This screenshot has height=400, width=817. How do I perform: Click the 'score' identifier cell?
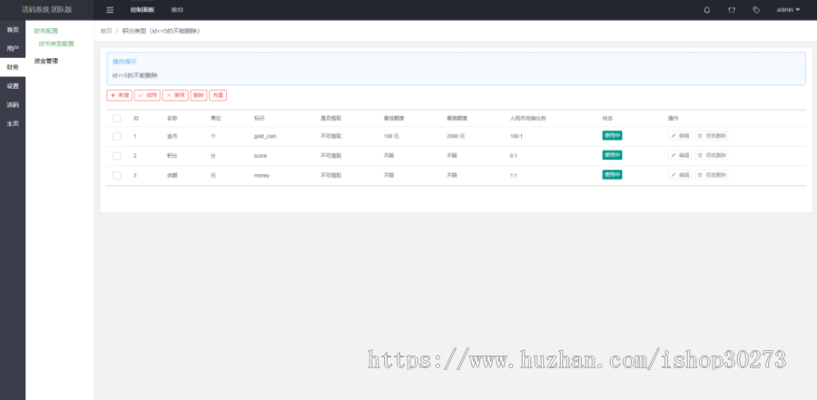point(260,156)
